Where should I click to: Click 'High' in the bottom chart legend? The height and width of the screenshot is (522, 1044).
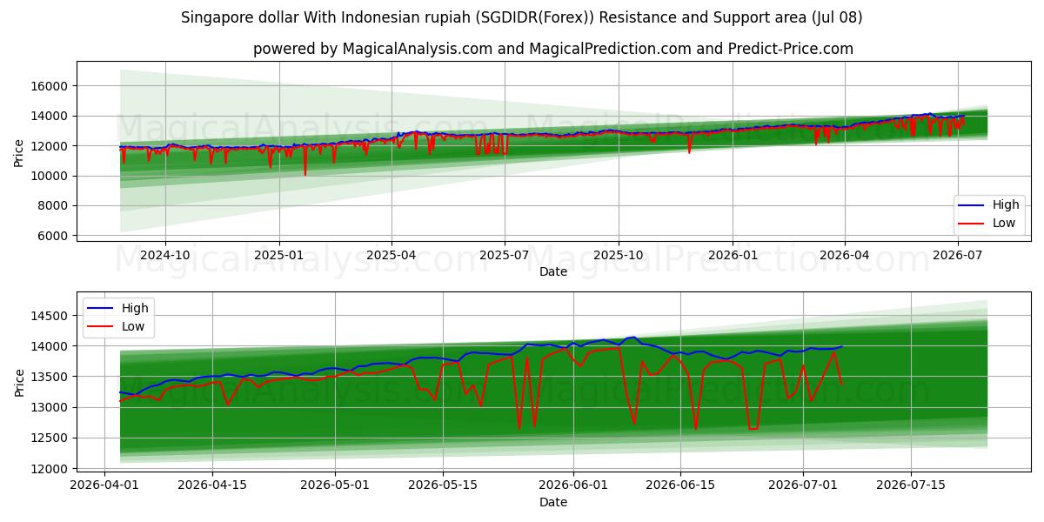(135, 308)
